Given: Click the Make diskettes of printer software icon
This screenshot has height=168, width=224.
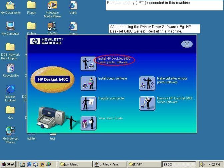Looking at the screenshot, I should (147, 83).
